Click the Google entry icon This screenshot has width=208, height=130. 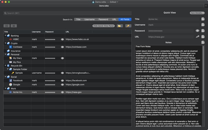tap(11, 84)
